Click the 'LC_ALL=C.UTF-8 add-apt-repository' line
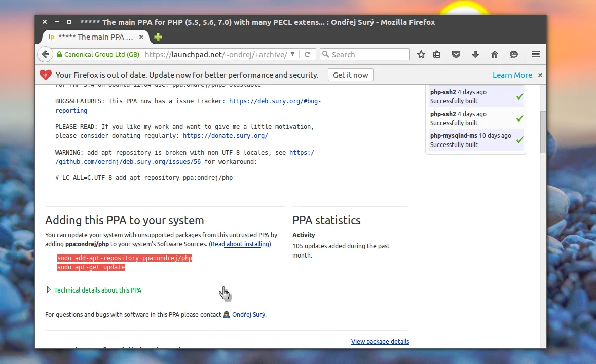The height and width of the screenshot is (364, 596). (144, 178)
